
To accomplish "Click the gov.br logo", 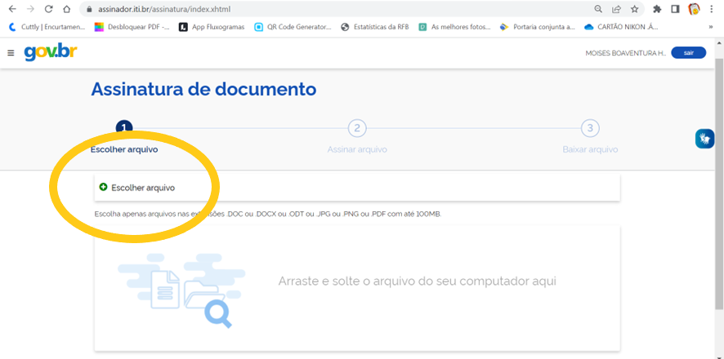I will [51, 52].
